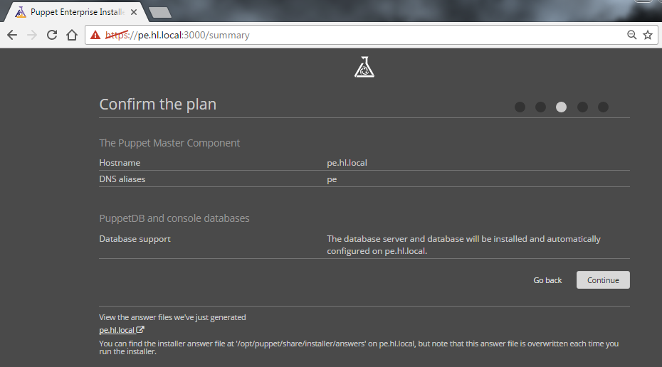Click the Go back link
The width and height of the screenshot is (662, 367).
pyautogui.click(x=547, y=280)
